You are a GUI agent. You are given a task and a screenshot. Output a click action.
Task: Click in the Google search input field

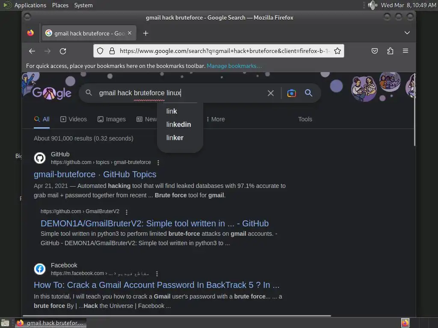coord(179,93)
